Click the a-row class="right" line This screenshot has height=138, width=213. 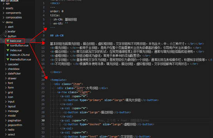tap(74, 92)
